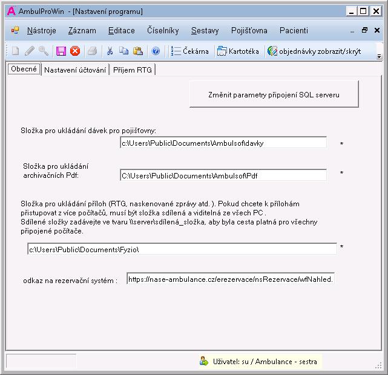The width and height of the screenshot is (388, 375).
Task: Click the red cancel X icon
Action: coord(74,51)
